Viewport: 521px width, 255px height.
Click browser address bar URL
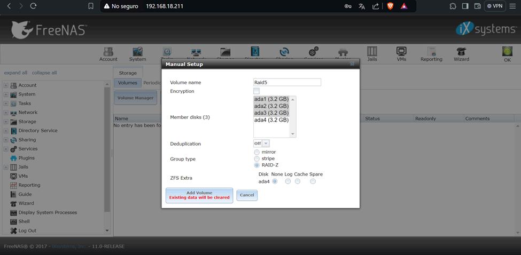pos(165,6)
